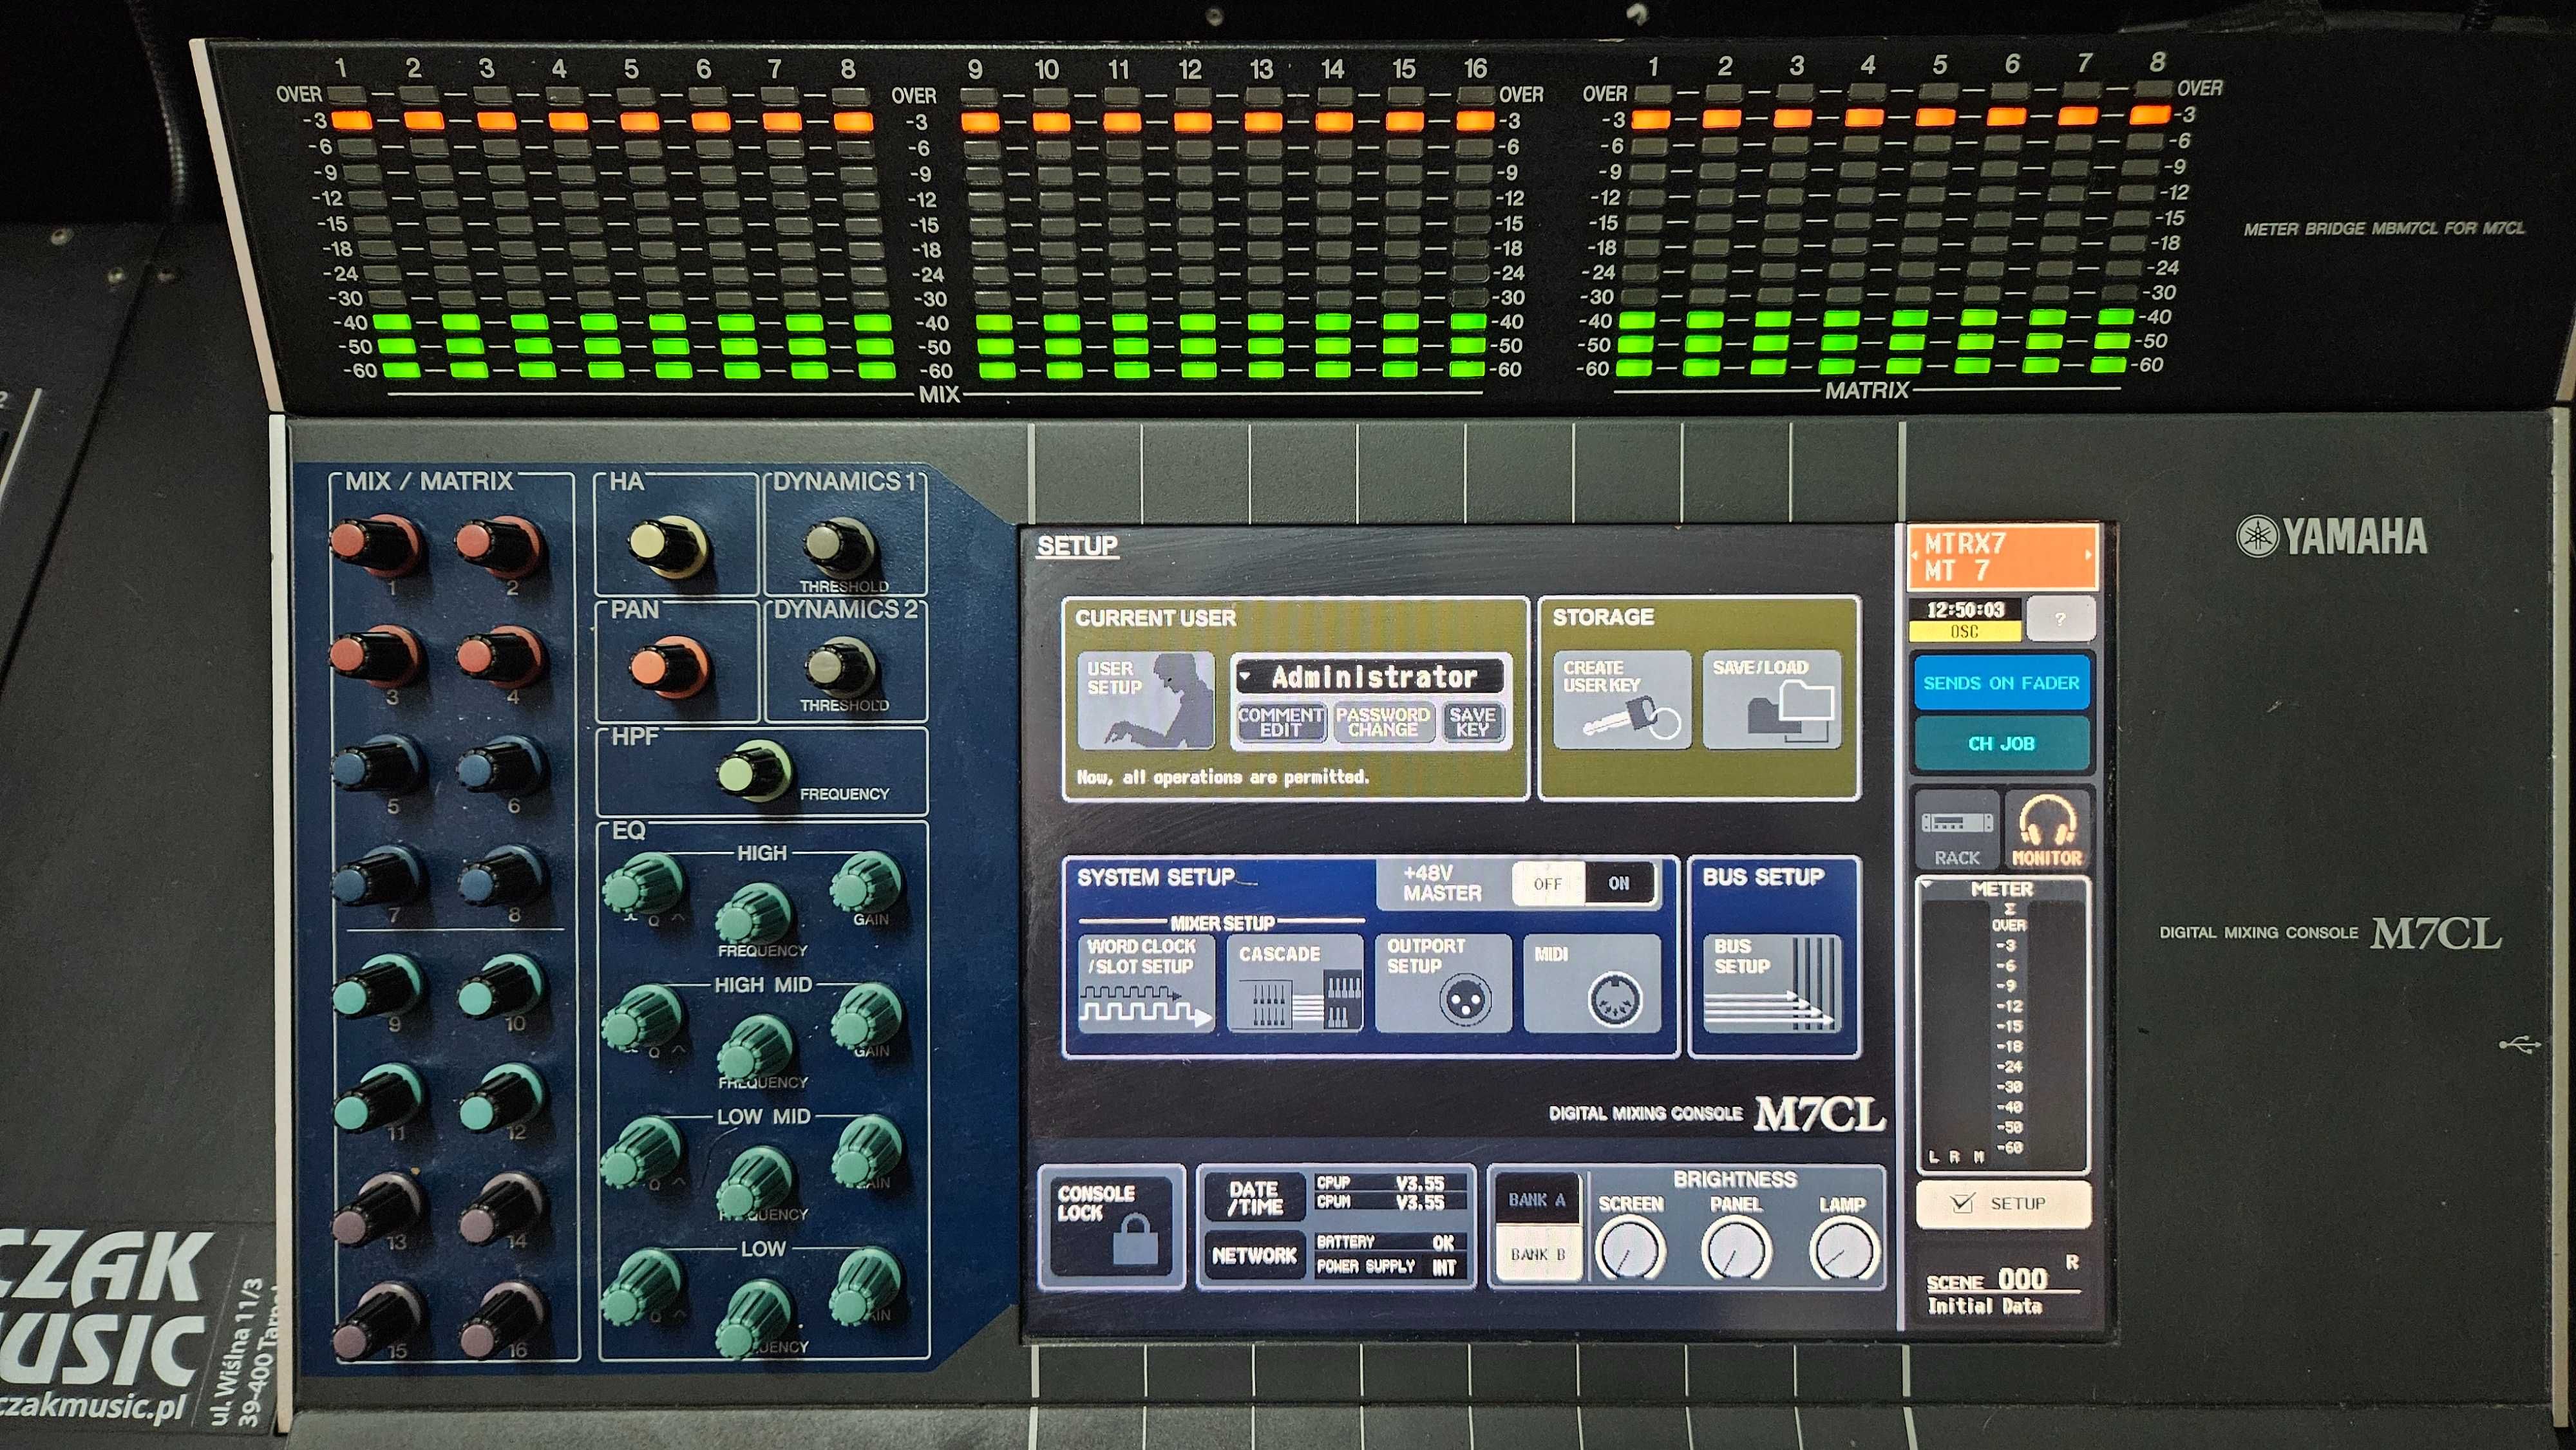Tap the HPF frequency knob
Screen dimensions: 2576x1450
755,771
